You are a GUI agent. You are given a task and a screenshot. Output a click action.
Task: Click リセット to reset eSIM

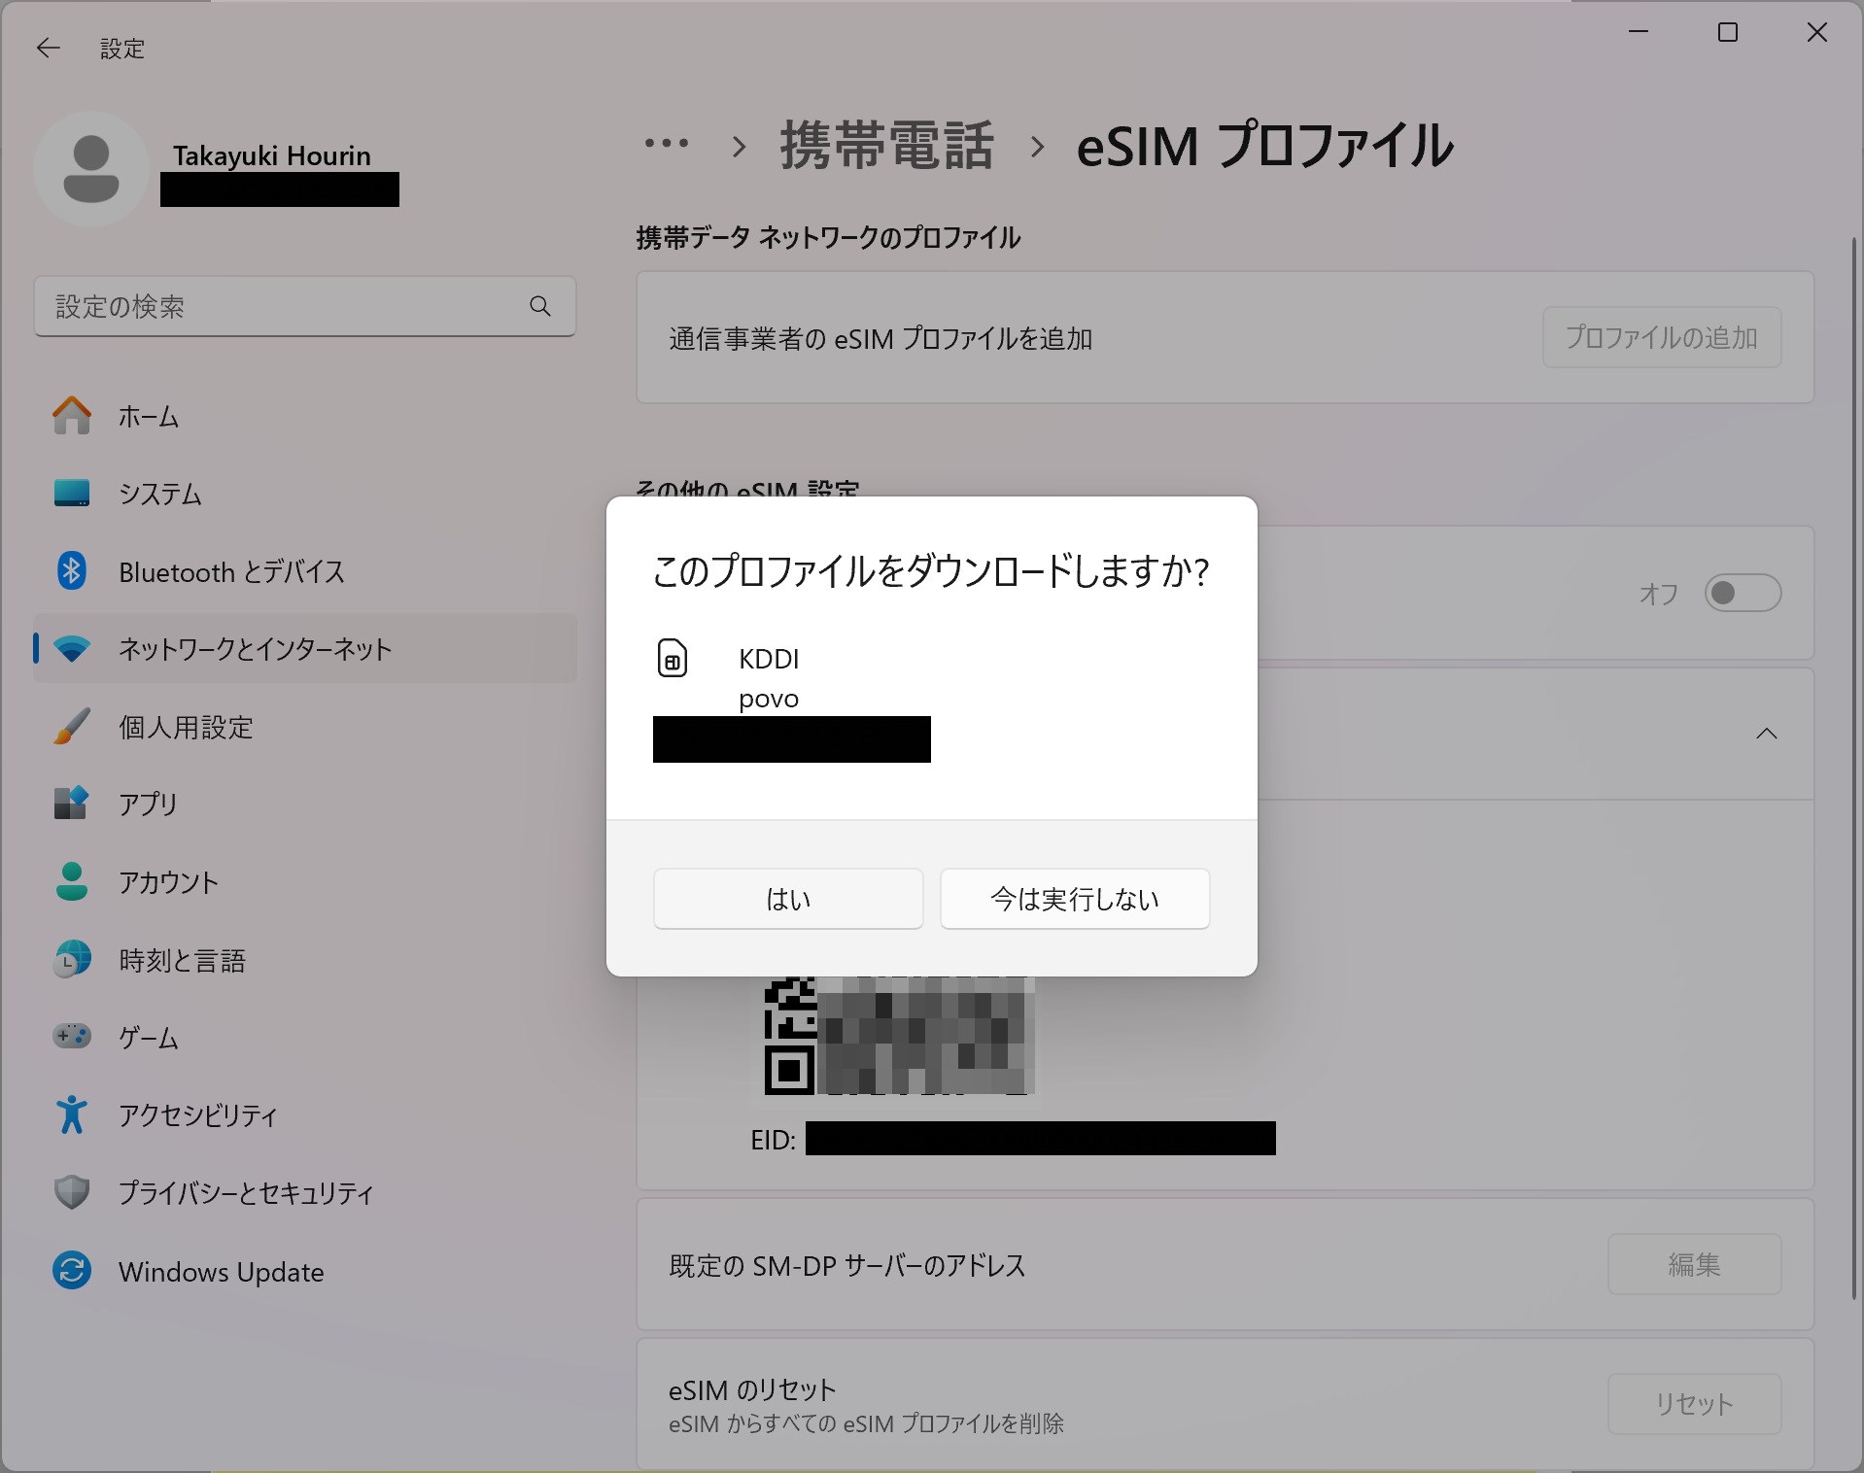click(1694, 1404)
